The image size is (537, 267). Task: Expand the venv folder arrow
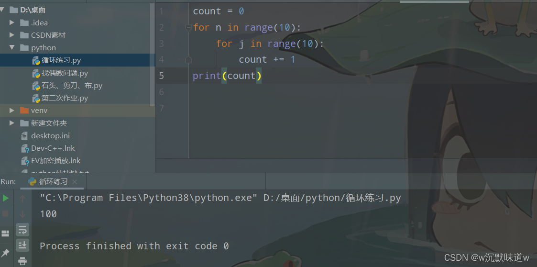coord(12,111)
